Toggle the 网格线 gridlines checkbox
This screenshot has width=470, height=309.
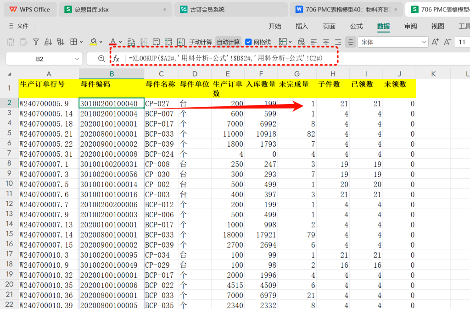pyautogui.click(x=248, y=42)
